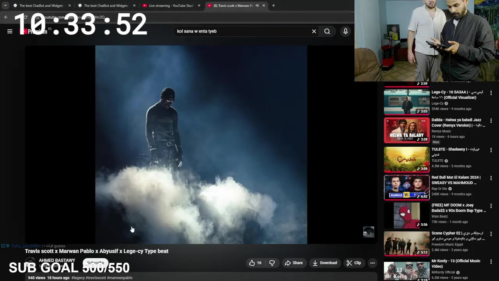
Task: Play Lege-Cy 16 SA3AA thumbnail
Action: [407, 102]
